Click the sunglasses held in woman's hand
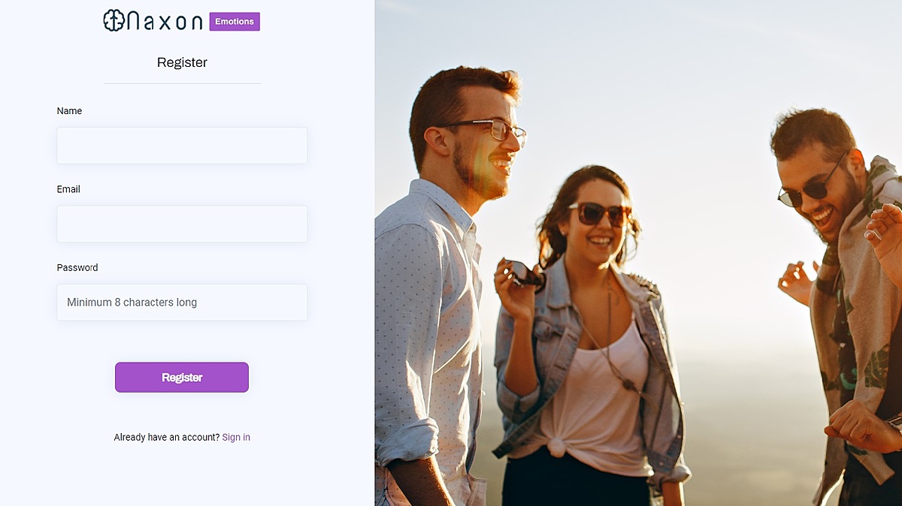The width and height of the screenshot is (902, 506). [525, 275]
